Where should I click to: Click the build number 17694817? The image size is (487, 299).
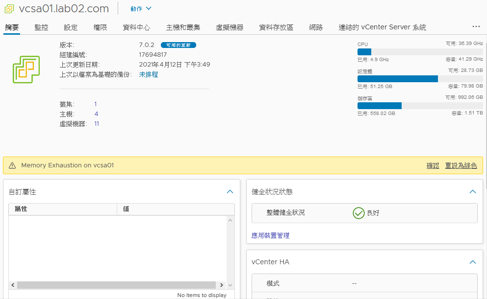click(153, 55)
